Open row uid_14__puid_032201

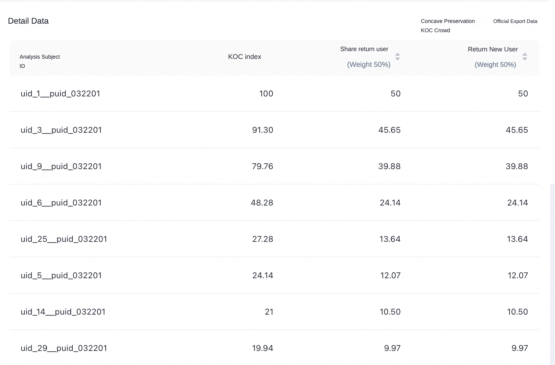pyautogui.click(x=274, y=311)
